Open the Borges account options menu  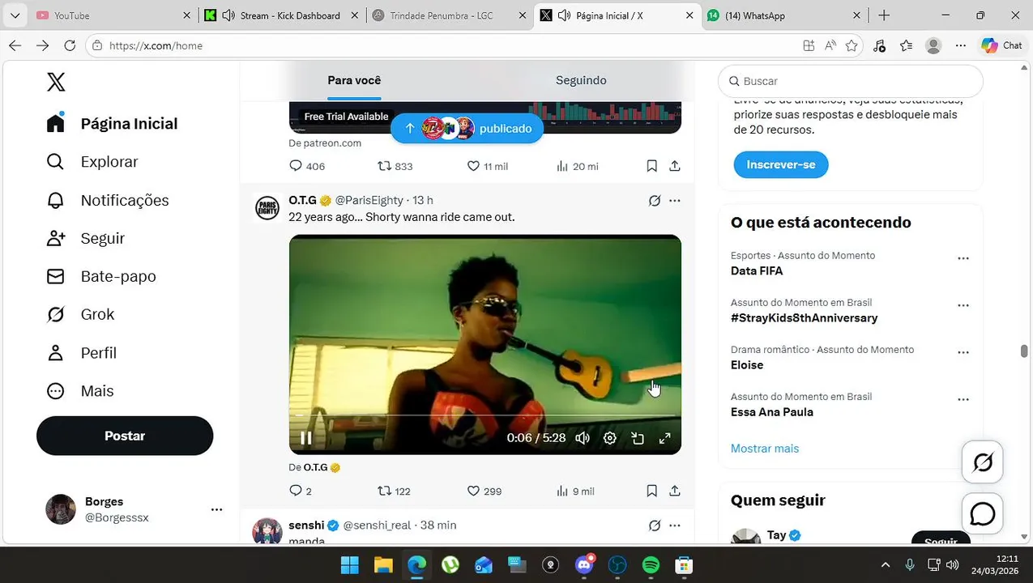coord(216,509)
